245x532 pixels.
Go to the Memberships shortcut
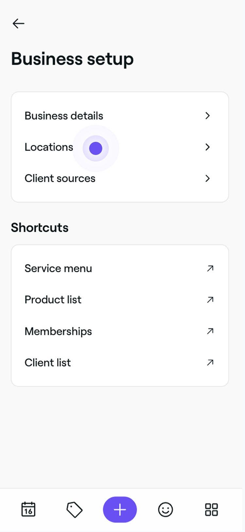point(58,331)
